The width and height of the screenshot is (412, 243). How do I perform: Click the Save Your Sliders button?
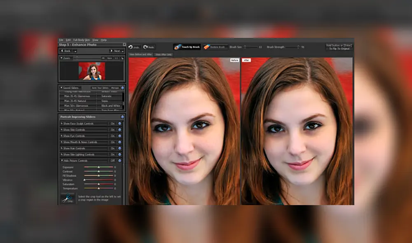click(100, 87)
